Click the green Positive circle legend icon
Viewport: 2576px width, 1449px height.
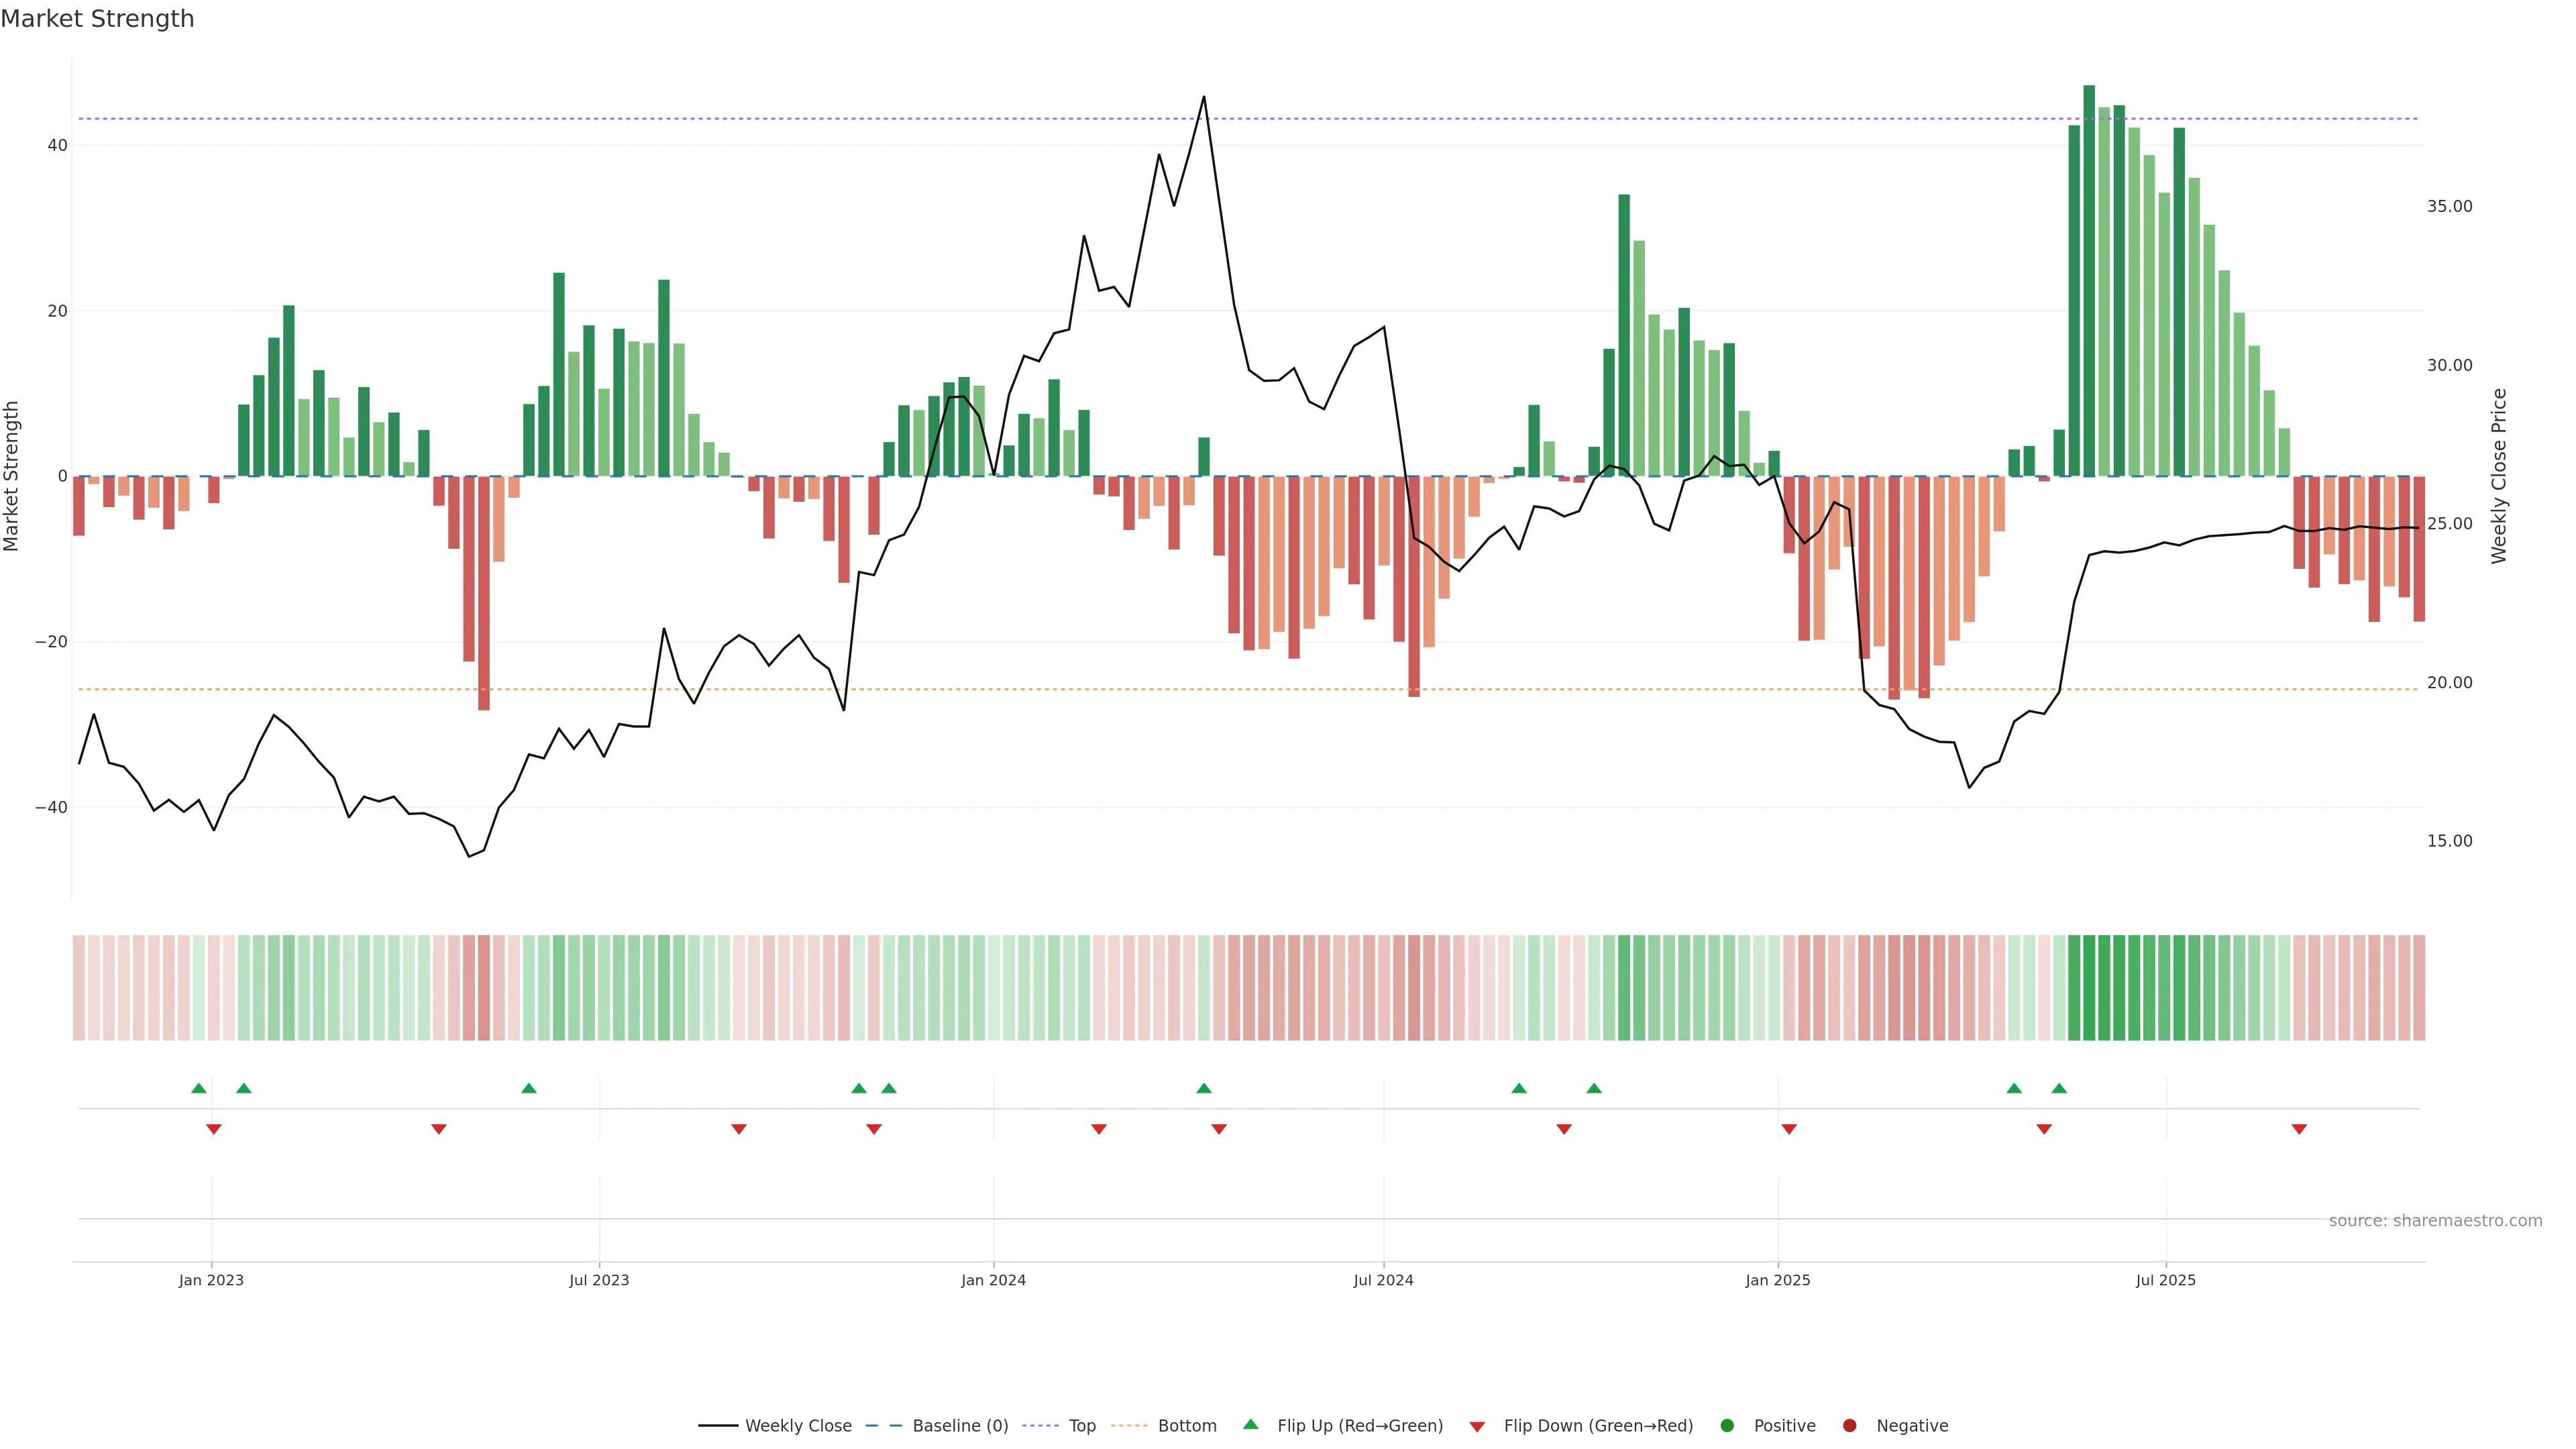(x=1727, y=1426)
